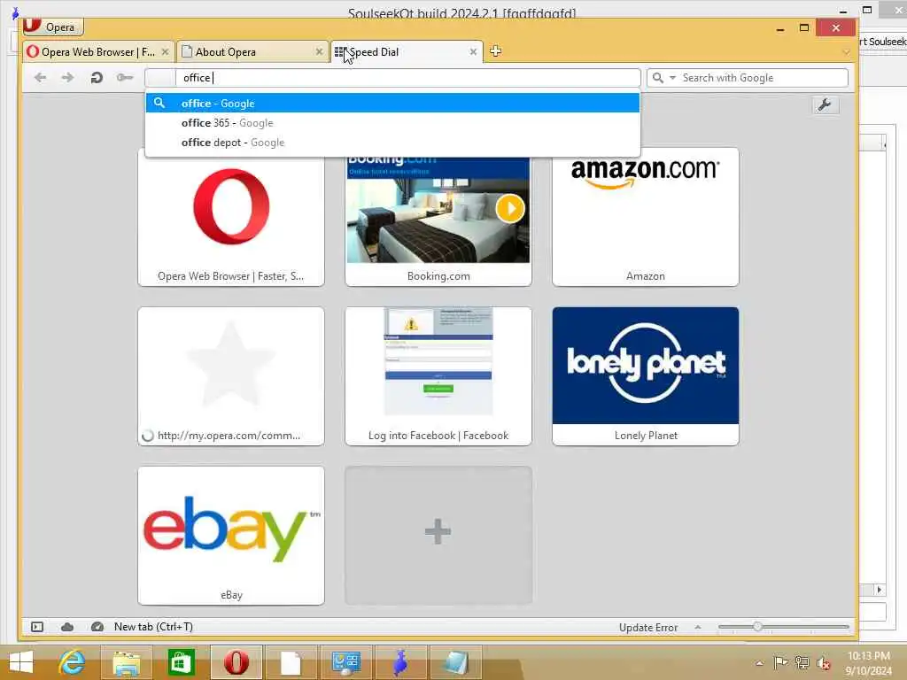Add a new speed dial entry
907x680 pixels.
click(x=438, y=536)
